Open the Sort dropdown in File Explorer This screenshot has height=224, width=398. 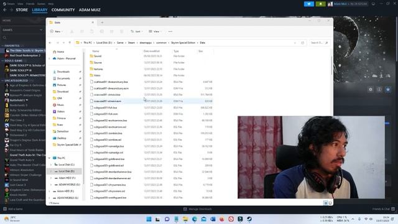[137, 31]
